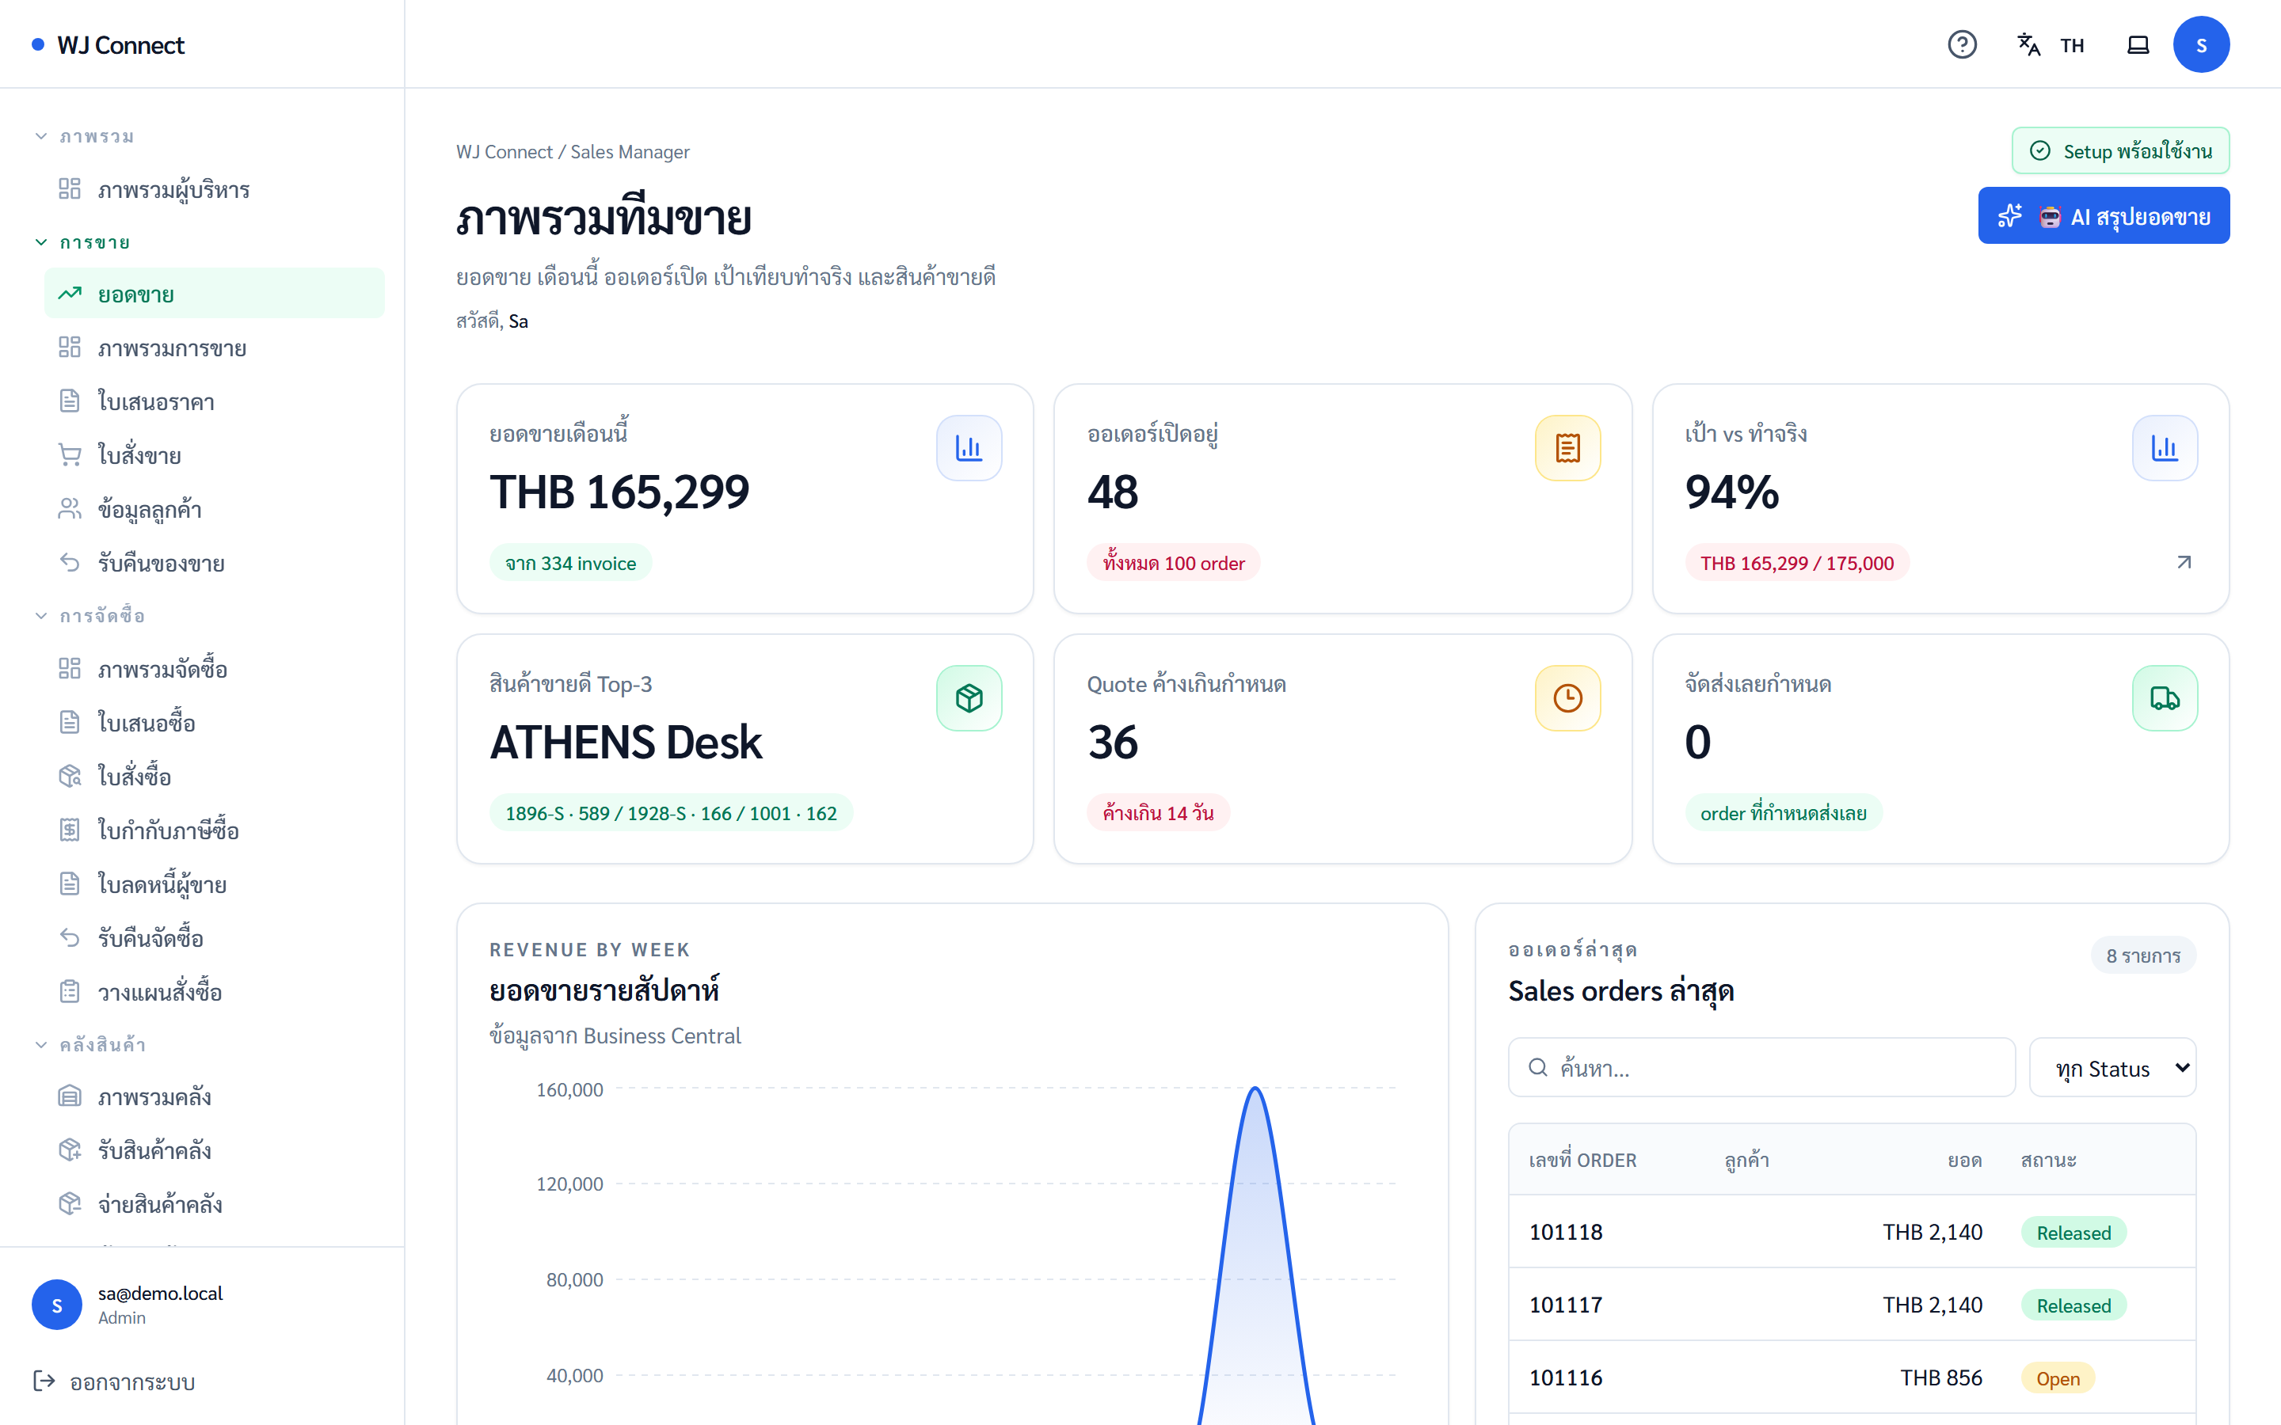Screen dimensions: 2281x1425
Task: Click the invoice icon beside ใบกำกับภาษีซื้อ
Action: click(x=70, y=830)
